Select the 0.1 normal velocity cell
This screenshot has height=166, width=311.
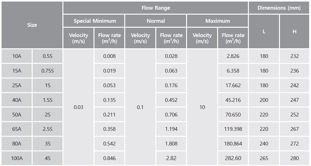[x=140, y=107]
